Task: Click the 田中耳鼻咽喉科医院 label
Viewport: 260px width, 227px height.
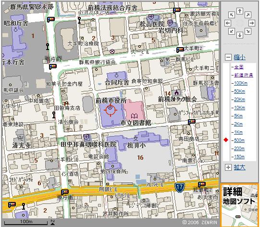Action: point(88,145)
